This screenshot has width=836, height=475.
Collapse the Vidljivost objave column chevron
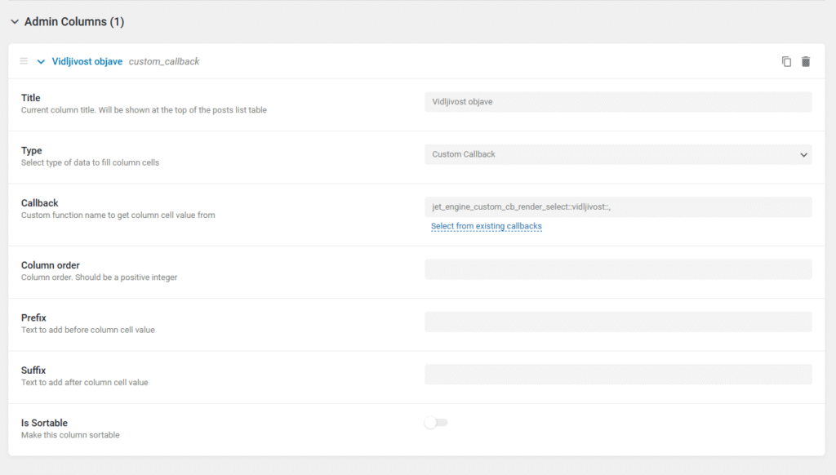click(41, 61)
